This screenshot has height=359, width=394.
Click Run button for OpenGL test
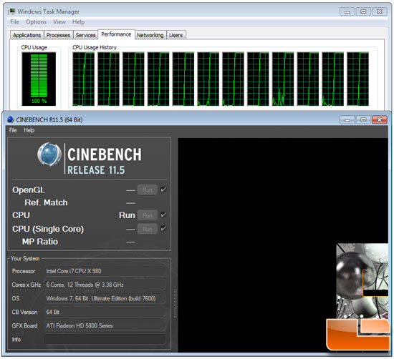pos(148,190)
